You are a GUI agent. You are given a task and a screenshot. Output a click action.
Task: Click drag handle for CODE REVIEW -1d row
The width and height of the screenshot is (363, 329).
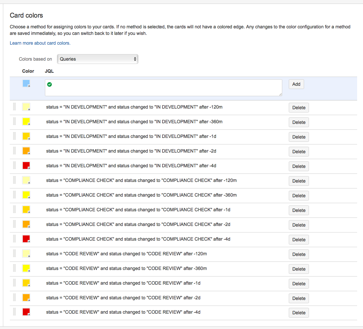pos(14,283)
